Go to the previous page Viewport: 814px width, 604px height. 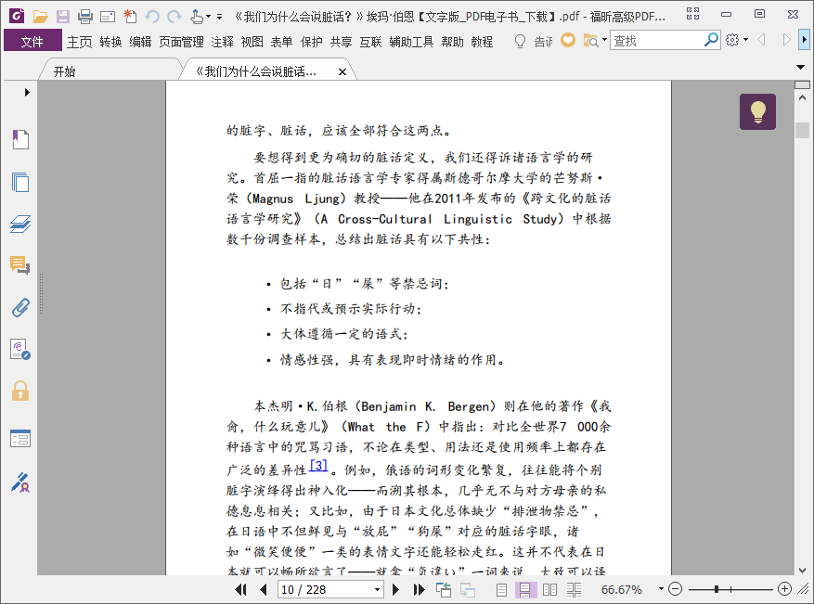pos(264,589)
